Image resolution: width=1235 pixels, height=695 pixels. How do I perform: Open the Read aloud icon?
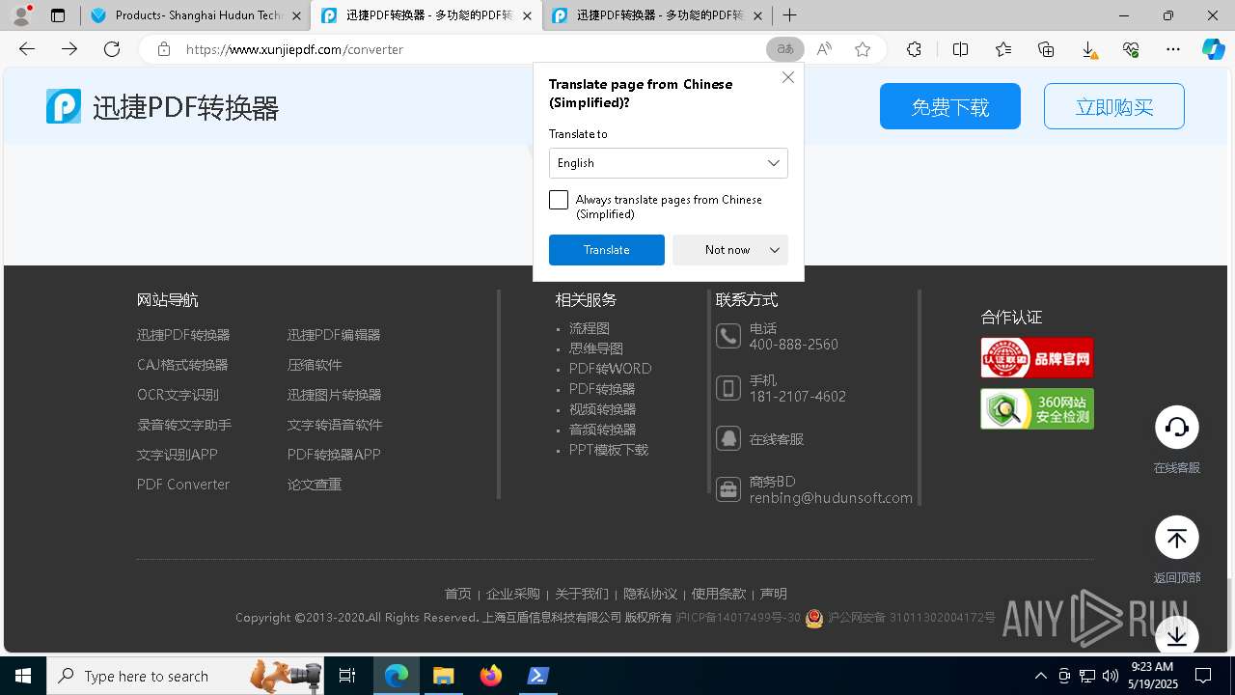[x=824, y=49]
